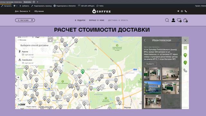Open the shopping cart bag icon
206x116 pixels.
[x=185, y=20]
